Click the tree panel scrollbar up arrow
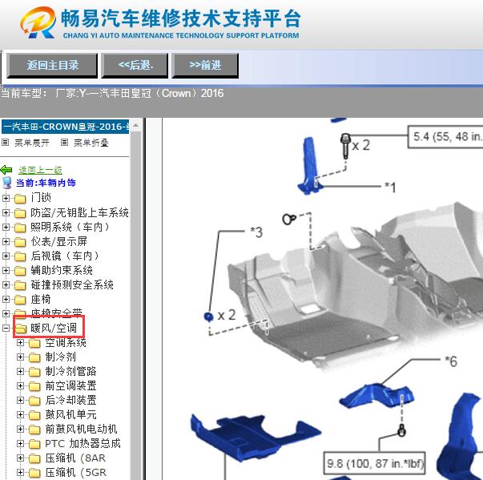483x480 pixels. click(135, 126)
